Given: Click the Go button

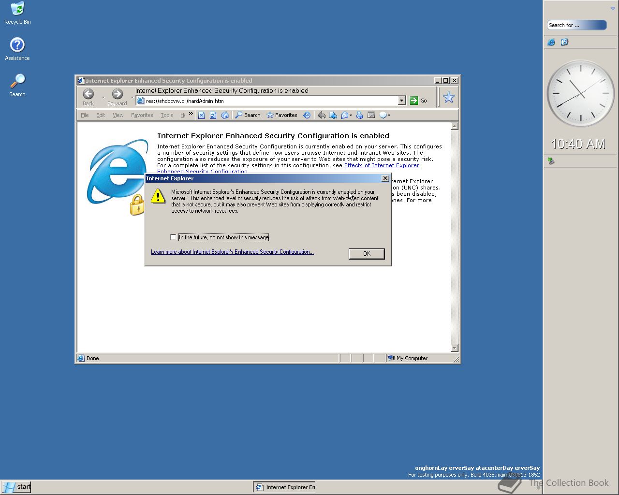Looking at the screenshot, I should click(418, 101).
